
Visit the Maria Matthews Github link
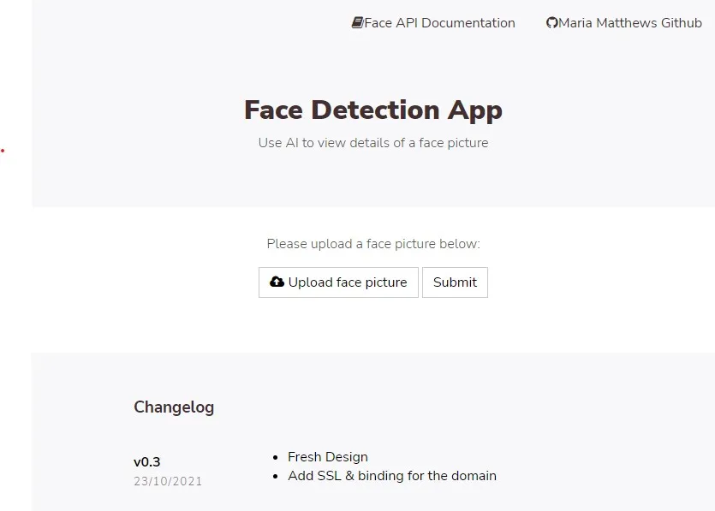[x=624, y=23]
